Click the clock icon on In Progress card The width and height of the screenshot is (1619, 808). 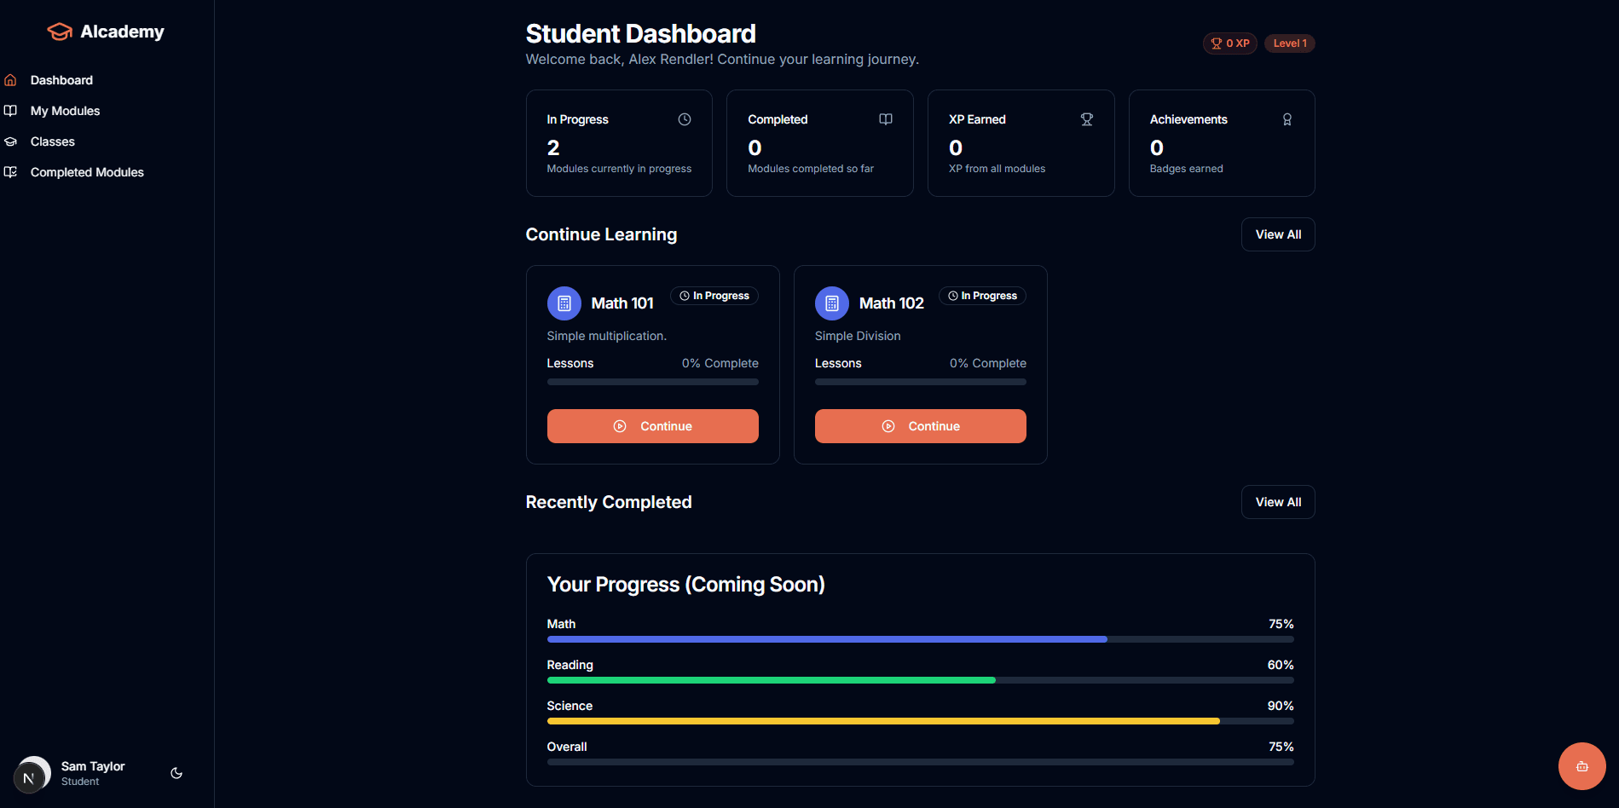(x=684, y=119)
